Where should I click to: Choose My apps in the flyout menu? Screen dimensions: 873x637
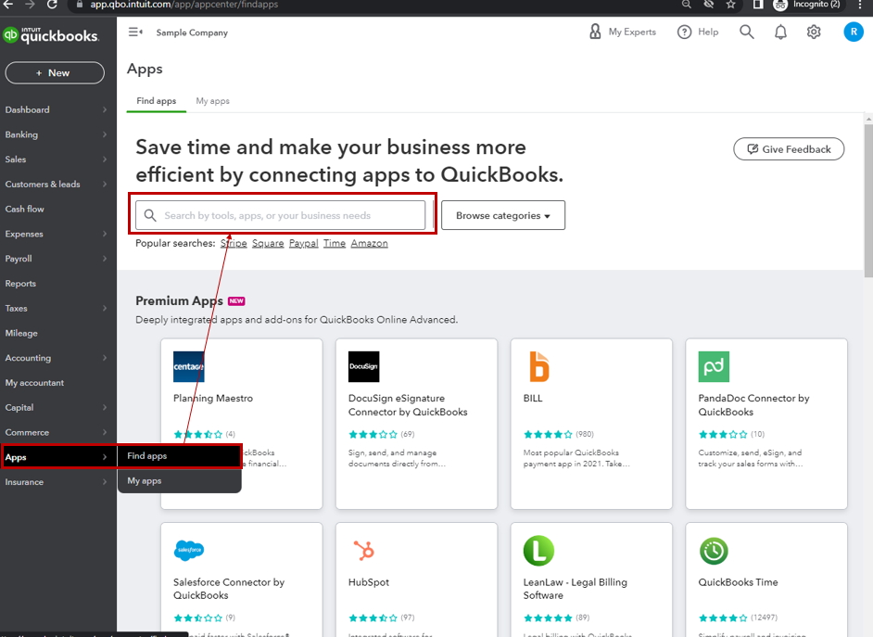point(179,480)
